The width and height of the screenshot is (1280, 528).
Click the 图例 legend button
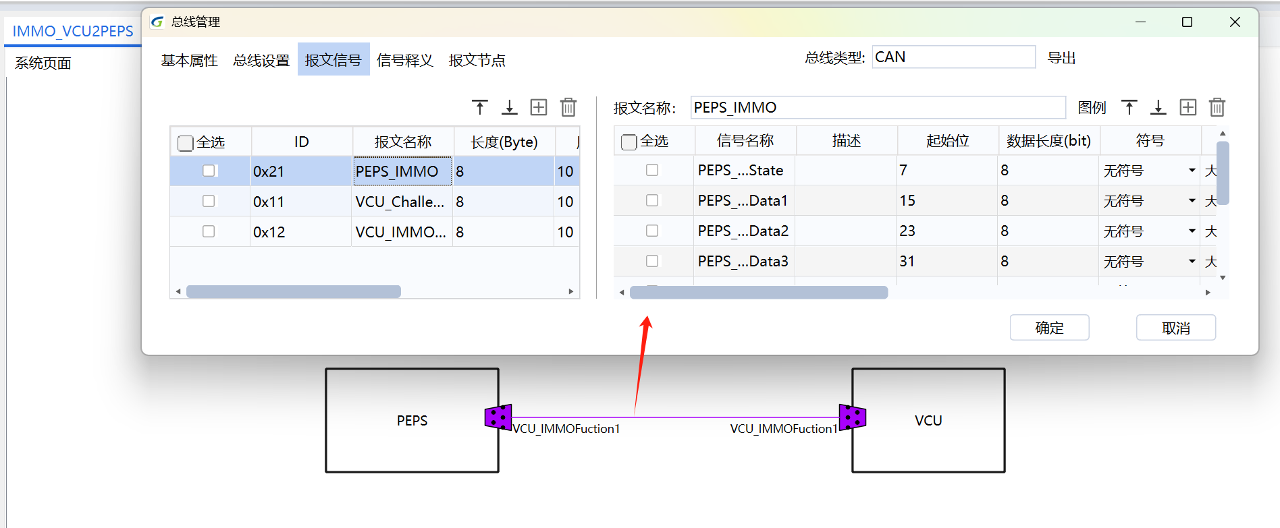click(x=1092, y=107)
